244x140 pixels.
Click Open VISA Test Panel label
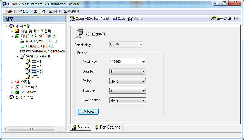click(x=92, y=19)
